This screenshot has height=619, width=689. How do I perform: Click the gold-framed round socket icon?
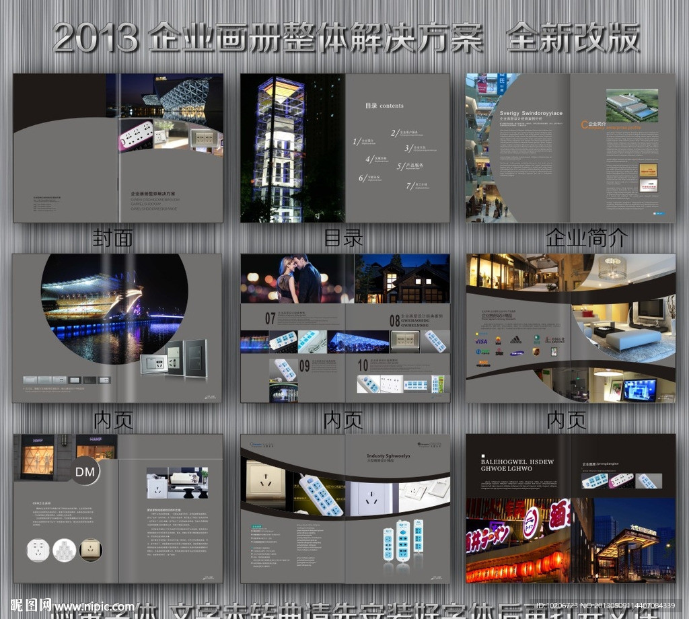pos(91,550)
